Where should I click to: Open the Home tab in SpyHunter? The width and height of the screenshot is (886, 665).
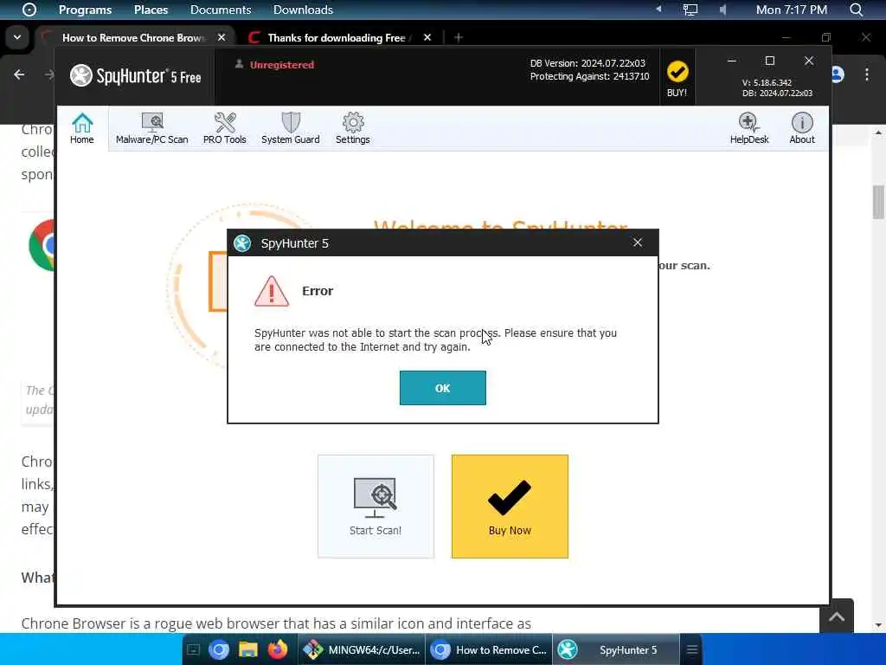(x=82, y=129)
